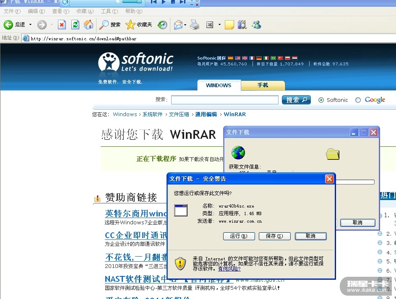Click the Softonic search input field
The image size is (396, 299).
(225, 100)
